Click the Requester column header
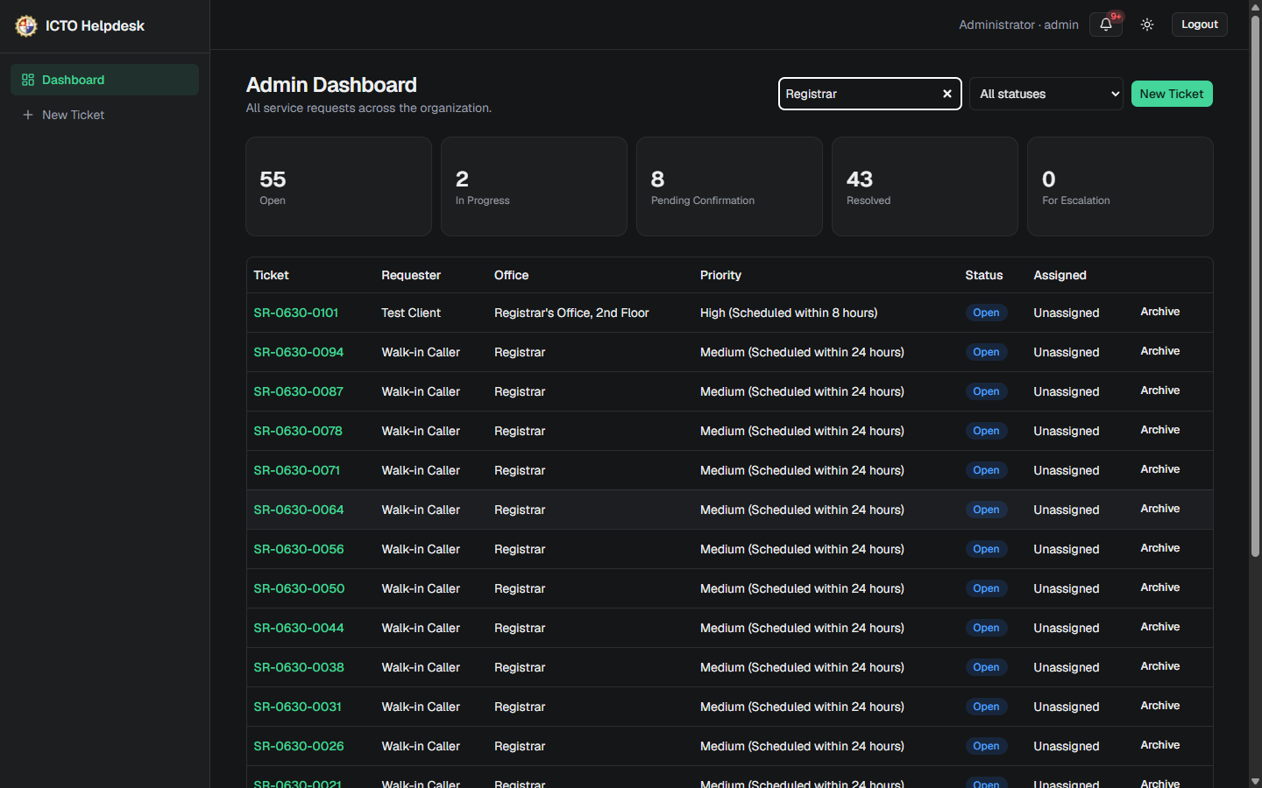 click(411, 275)
